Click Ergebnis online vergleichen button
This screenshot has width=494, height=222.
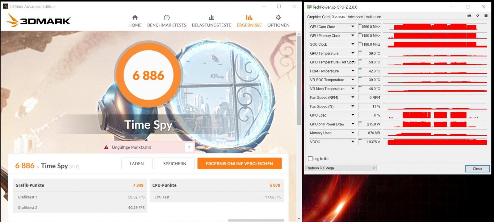(x=240, y=164)
